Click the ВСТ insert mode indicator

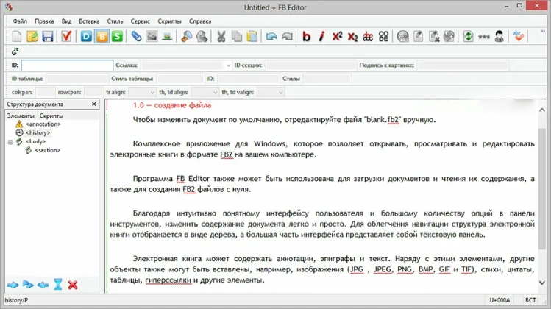(x=530, y=300)
